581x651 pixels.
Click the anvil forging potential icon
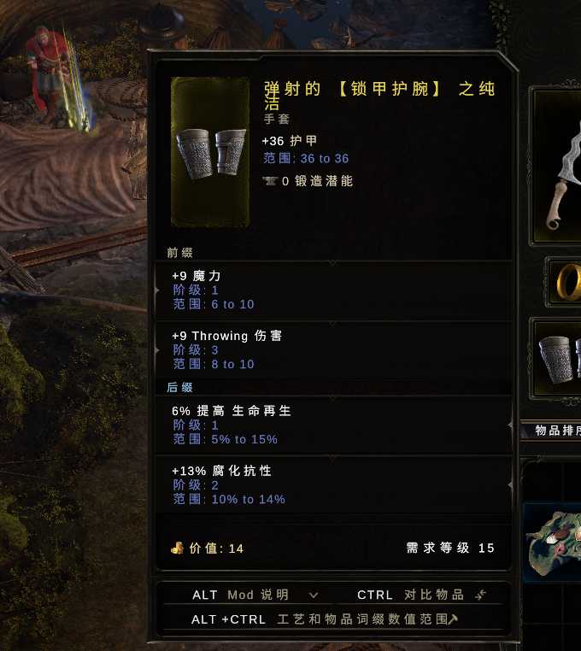(270, 181)
